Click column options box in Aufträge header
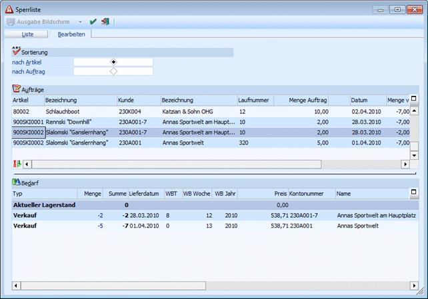The image size is (428, 299). tap(414, 99)
